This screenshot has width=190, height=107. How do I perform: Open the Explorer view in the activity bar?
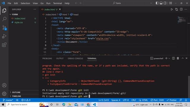point(4,11)
